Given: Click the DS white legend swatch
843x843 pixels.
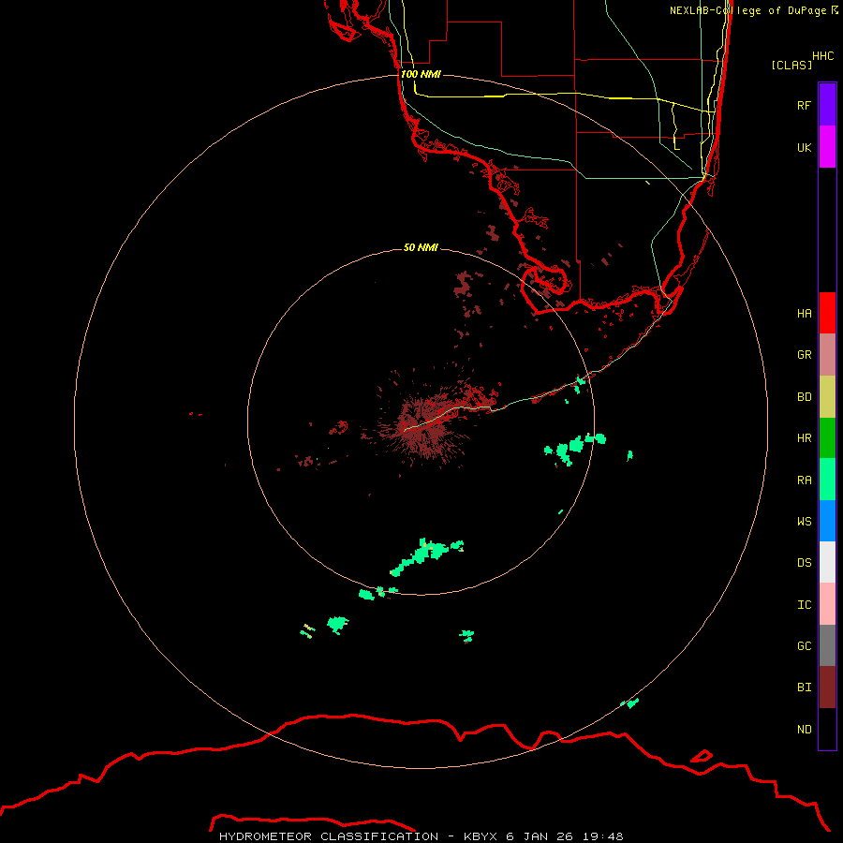Looking at the screenshot, I should tap(827, 562).
